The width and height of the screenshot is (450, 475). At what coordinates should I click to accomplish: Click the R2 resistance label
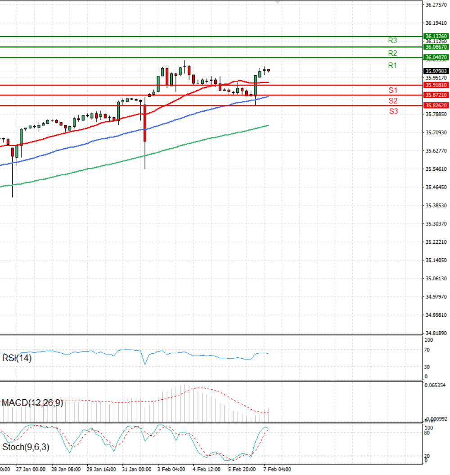pos(392,53)
